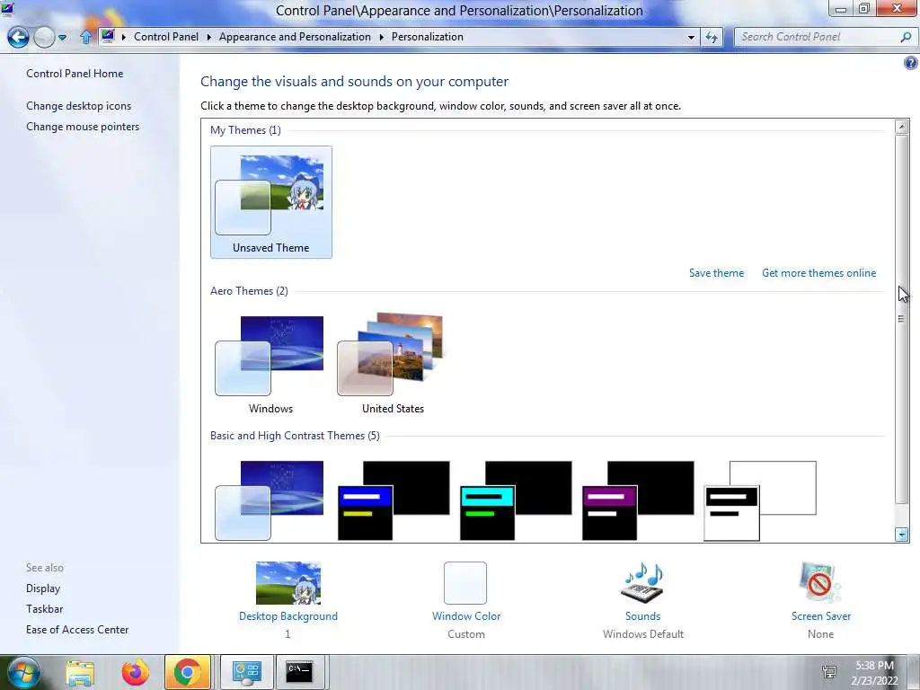Image resolution: width=920 pixels, height=690 pixels.
Task: Open Change desktop icons
Action: (x=79, y=106)
